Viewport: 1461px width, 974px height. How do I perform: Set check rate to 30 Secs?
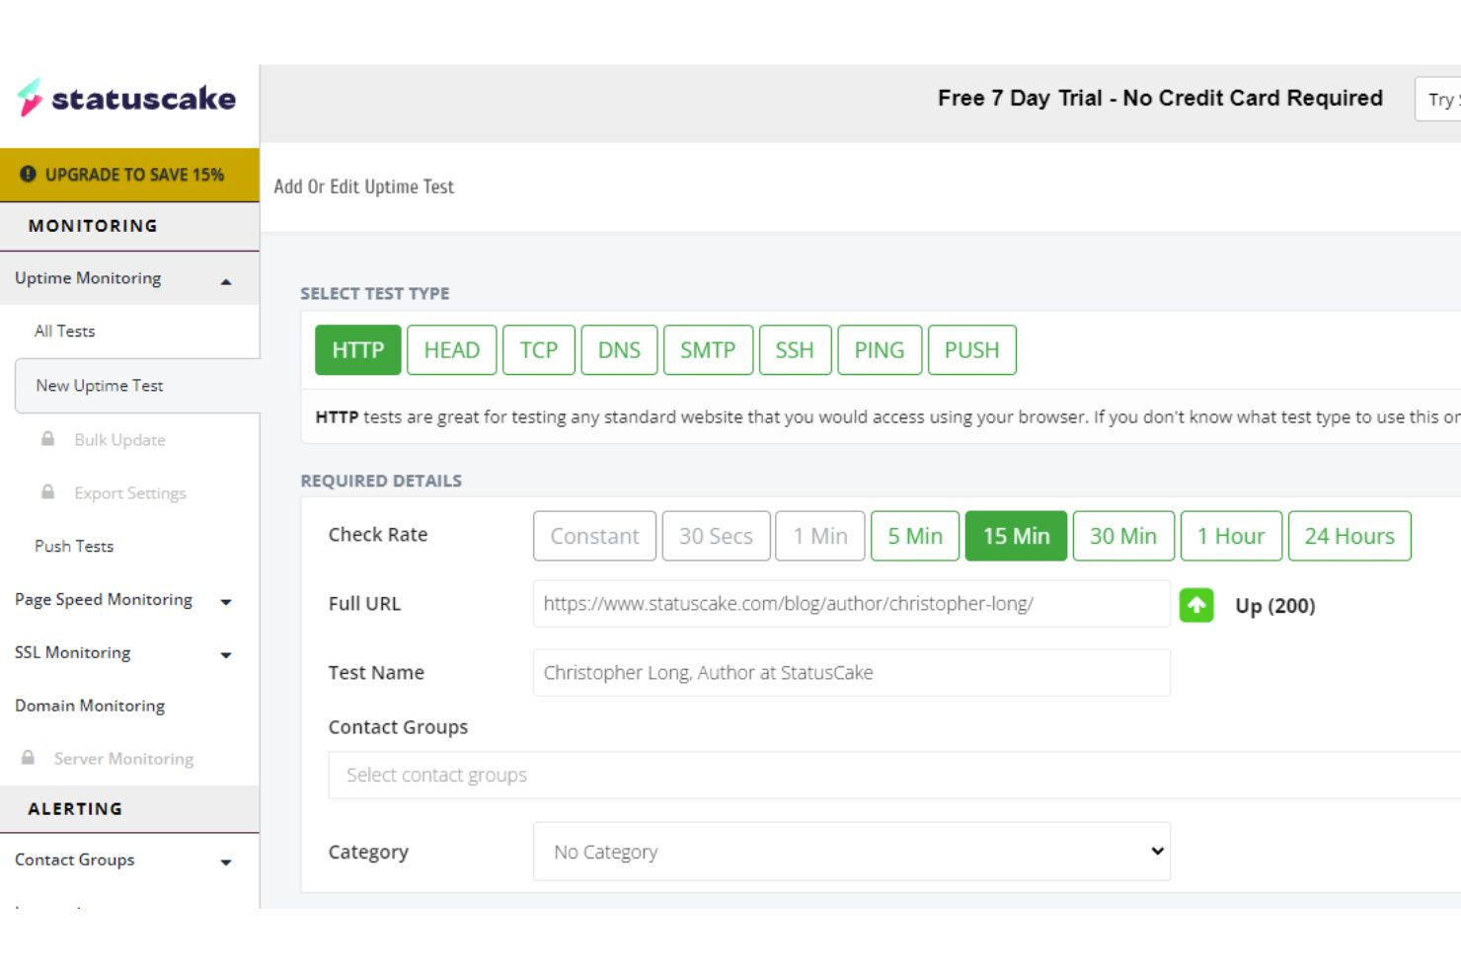716,536
